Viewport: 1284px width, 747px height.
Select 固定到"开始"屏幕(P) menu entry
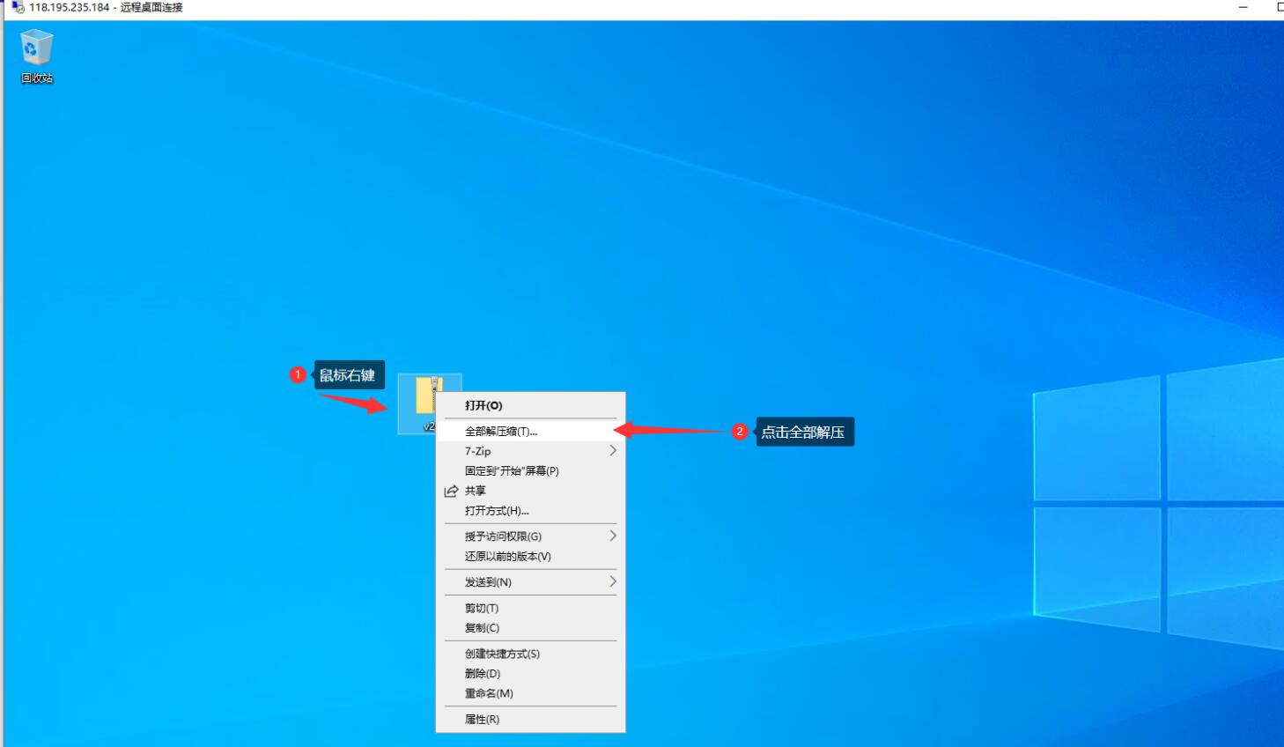pyautogui.click(x=530, y=471)
